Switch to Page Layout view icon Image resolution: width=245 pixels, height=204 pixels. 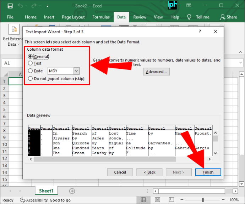(x=157, y=199)
